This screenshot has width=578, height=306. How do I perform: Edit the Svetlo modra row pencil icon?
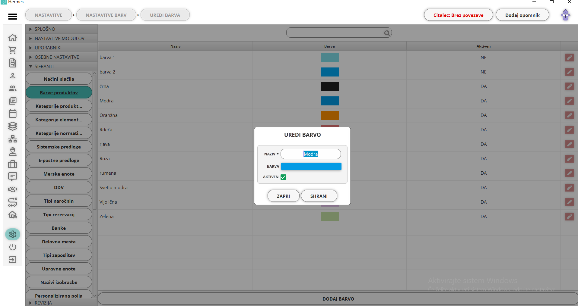click(x=569, y=188)
